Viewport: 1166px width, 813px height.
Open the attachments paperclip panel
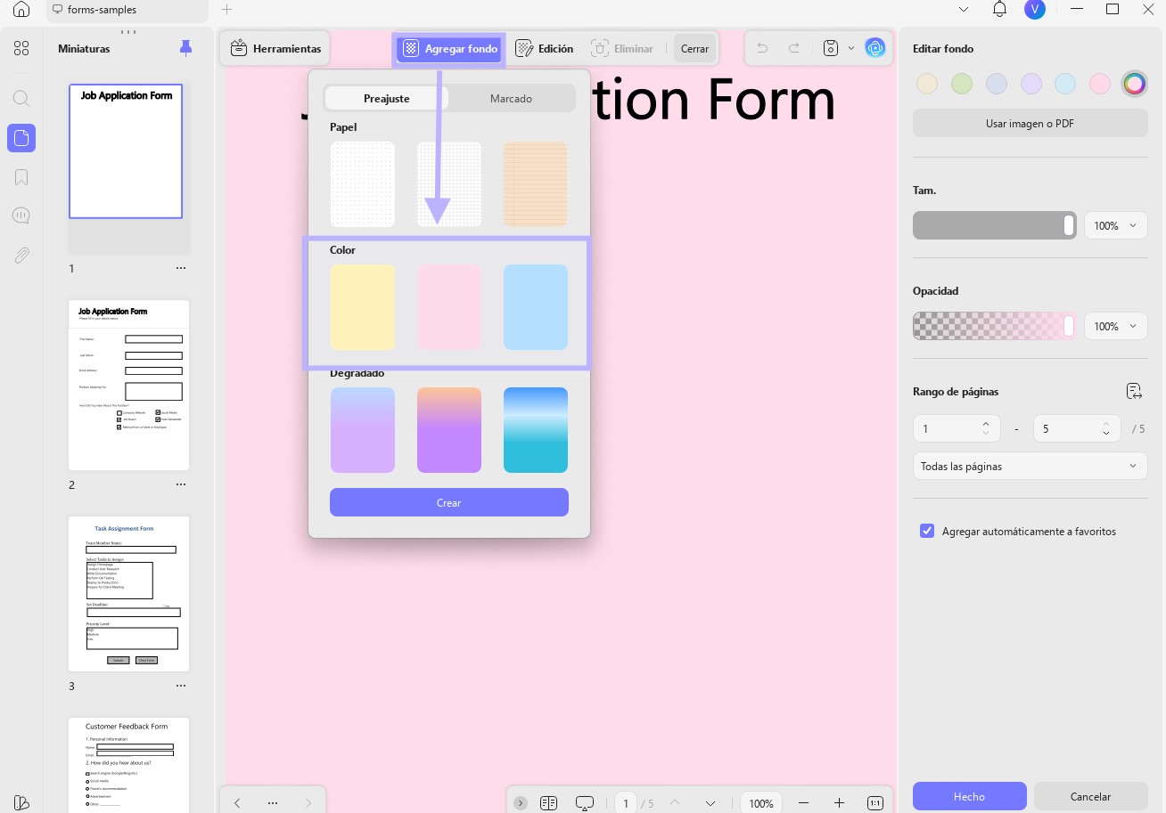click(x=21, y=256)
